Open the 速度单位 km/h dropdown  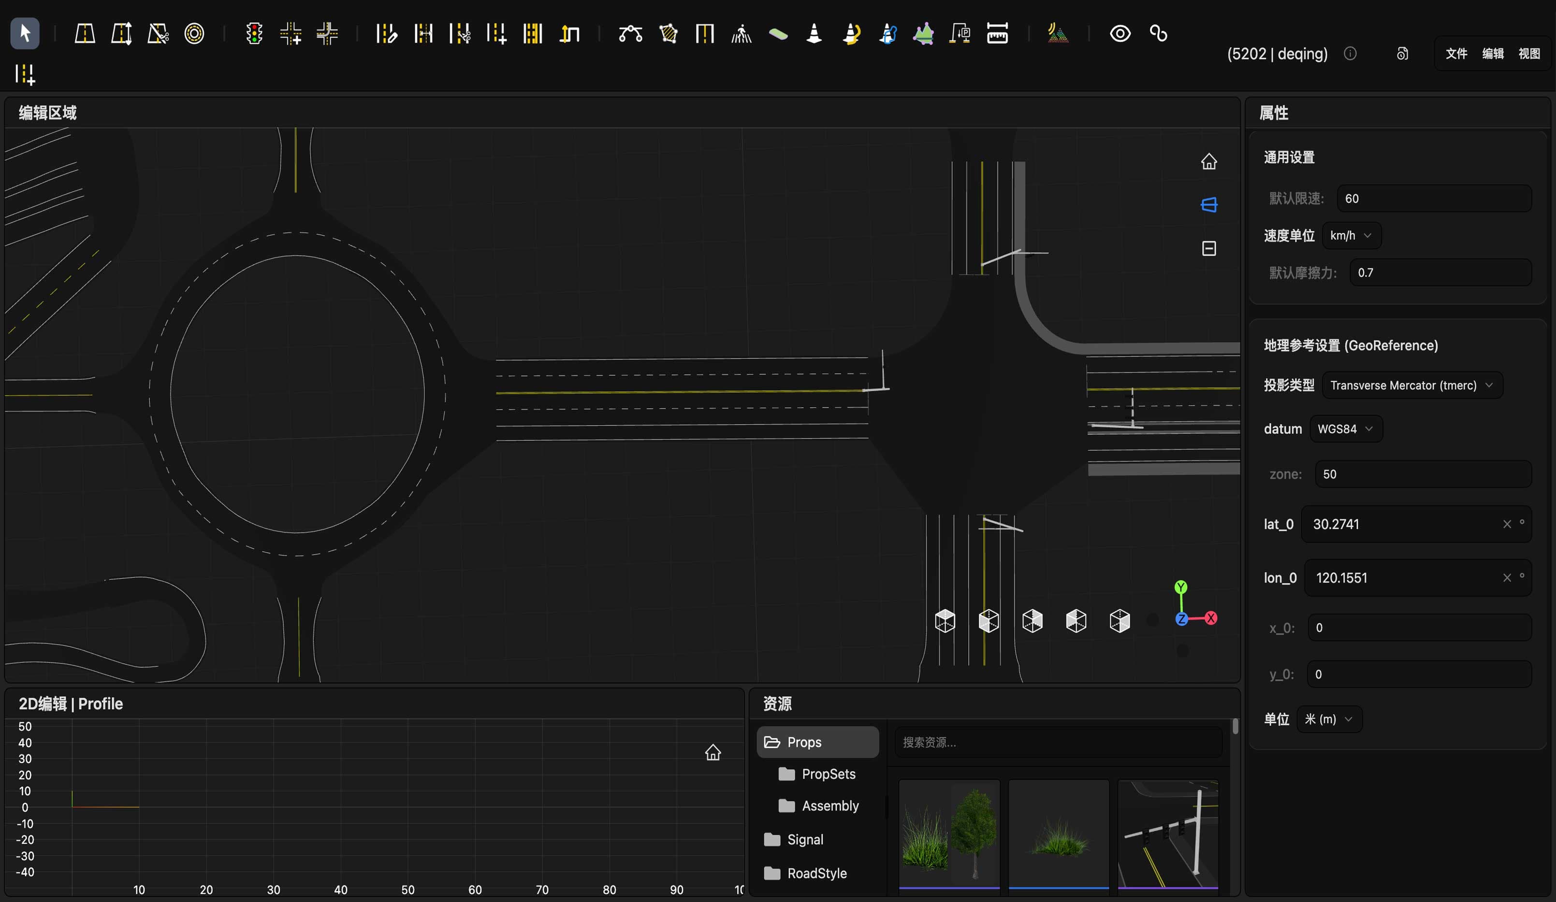[x=1352, y=236]
